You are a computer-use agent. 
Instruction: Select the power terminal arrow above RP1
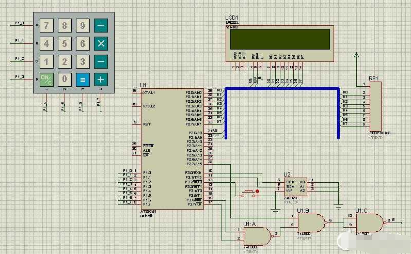tap(356, 55)
